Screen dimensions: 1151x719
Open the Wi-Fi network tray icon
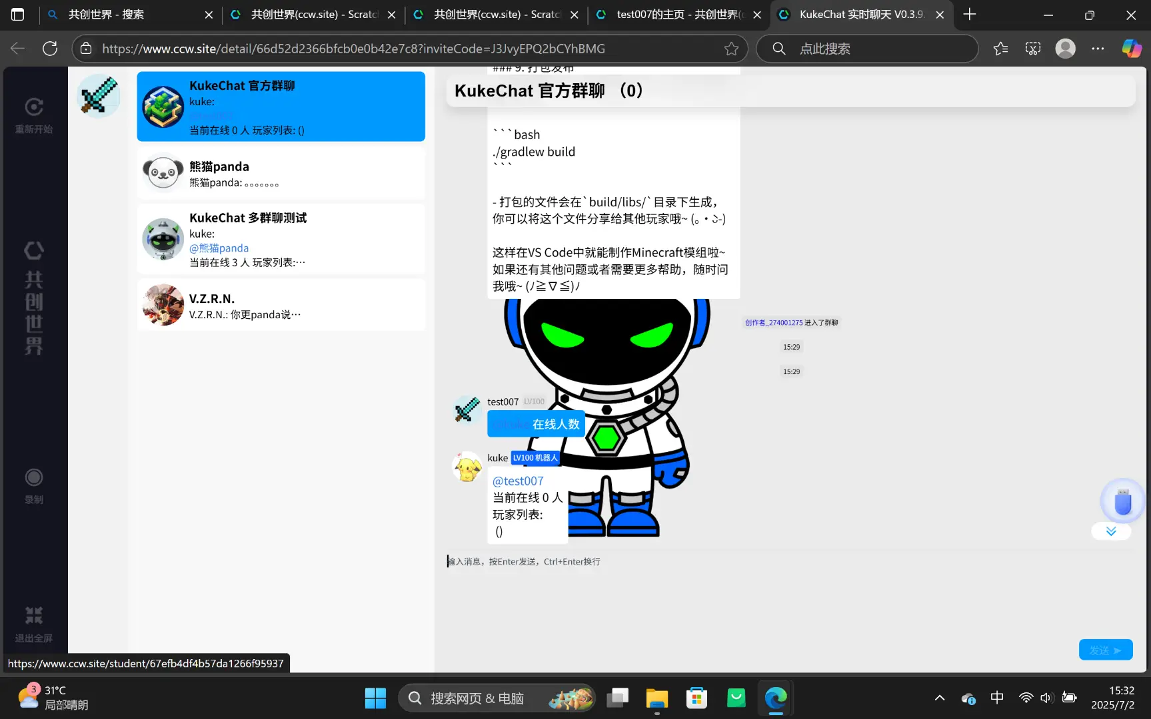(x=1026, y=698)
